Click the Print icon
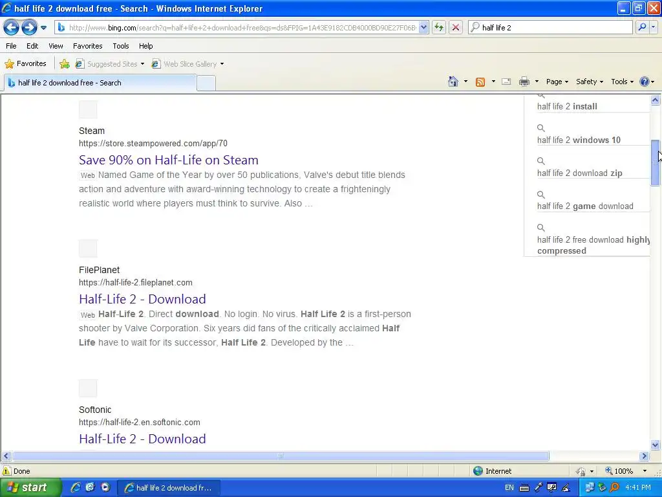The width and height of the screenshot is (662, 497). coord(524,82)
